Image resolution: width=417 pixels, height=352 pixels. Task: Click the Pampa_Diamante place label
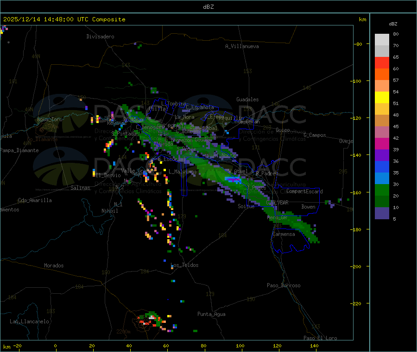click(x=19, y=150)
